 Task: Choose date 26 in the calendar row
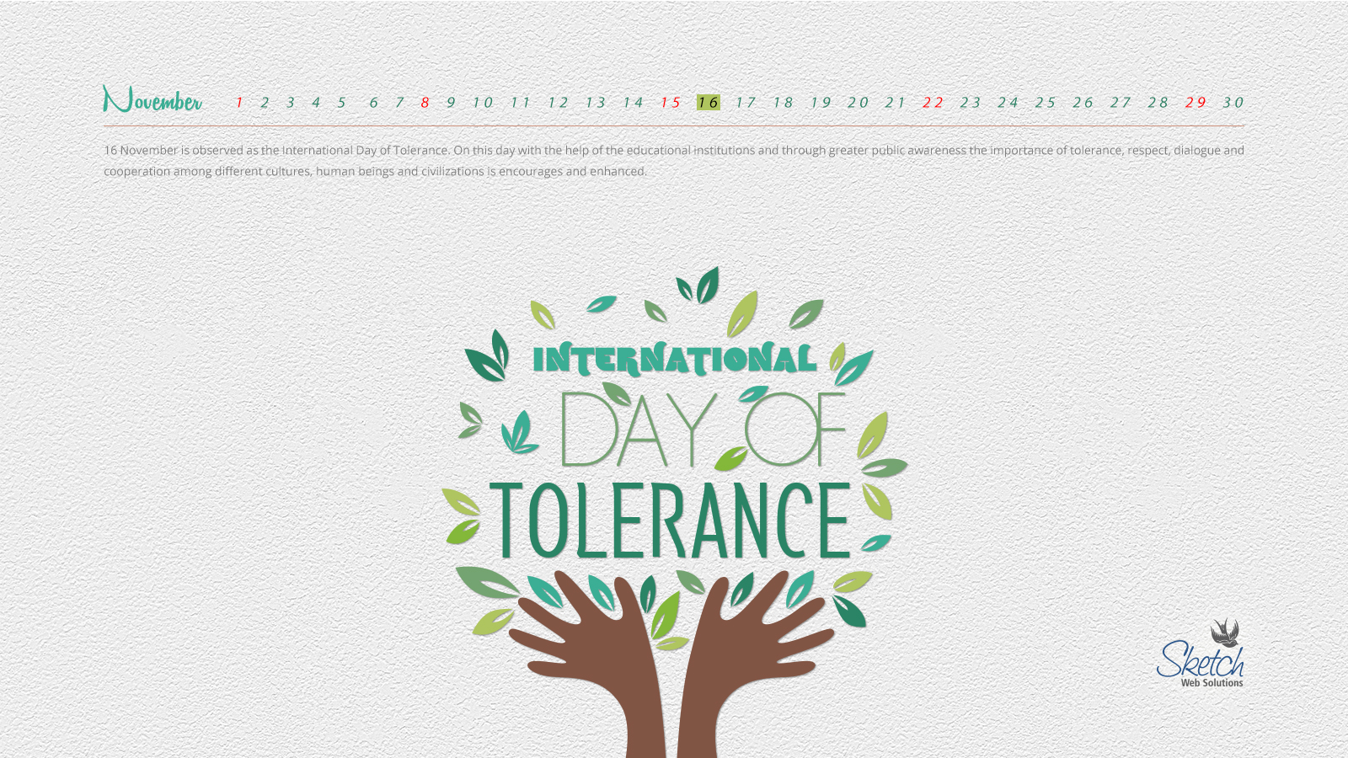(x=1083, y=103)
